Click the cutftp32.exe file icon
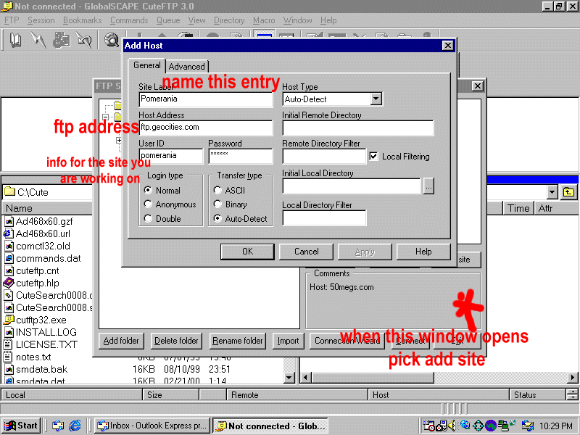Screen dimensions: 580x435 [x=9, y=319]
